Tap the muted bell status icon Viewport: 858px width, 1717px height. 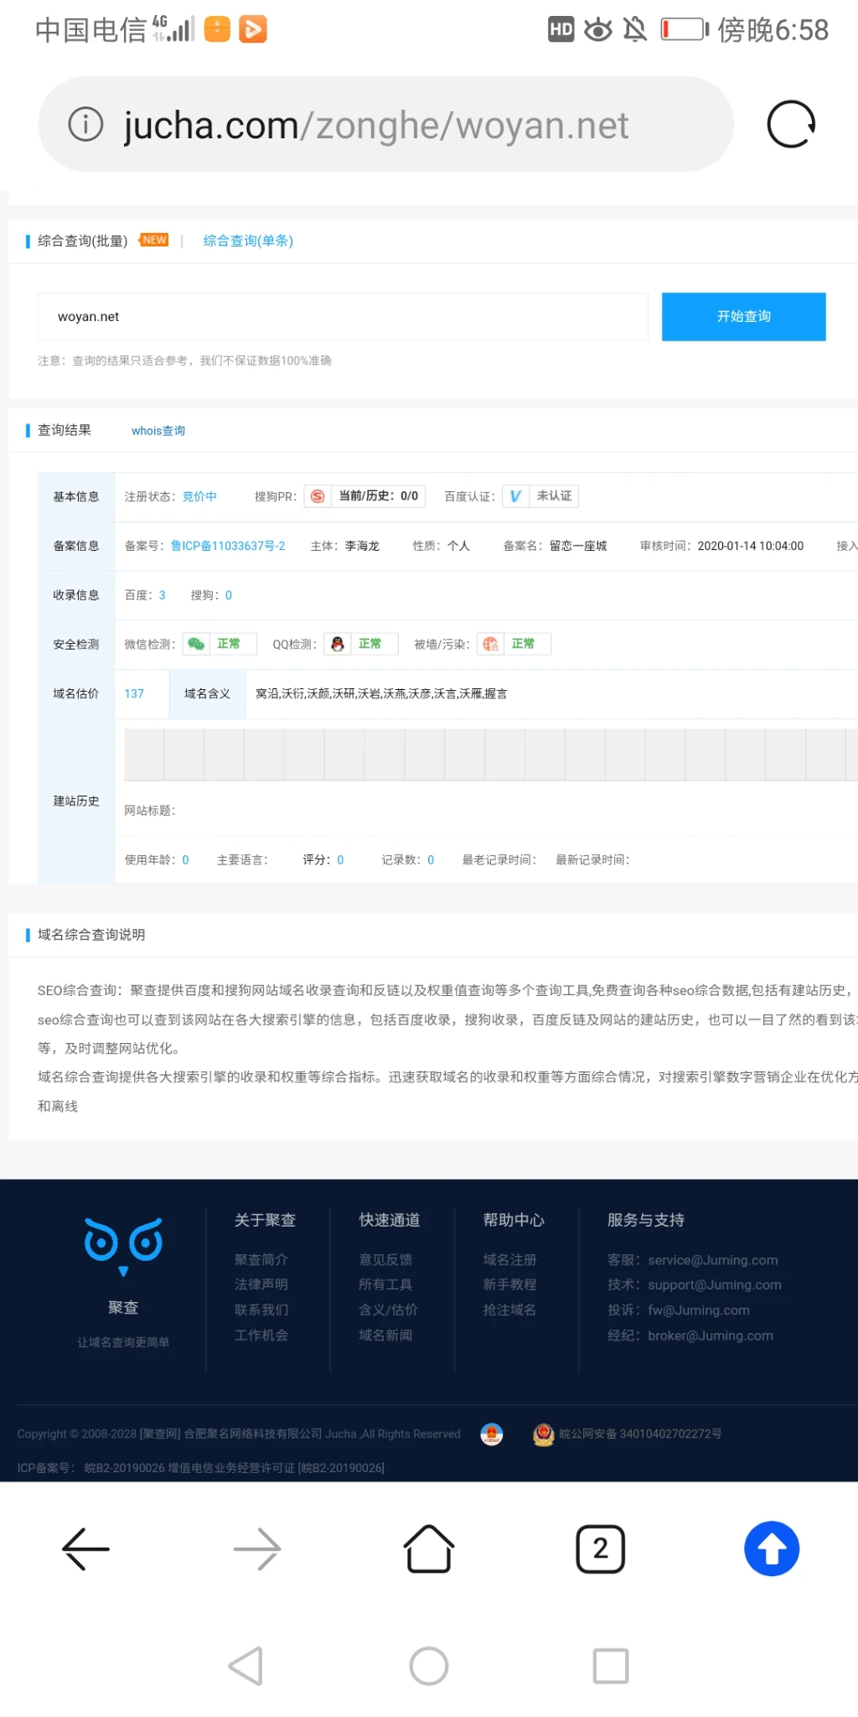pyautogui.click(x=635, y=30)
